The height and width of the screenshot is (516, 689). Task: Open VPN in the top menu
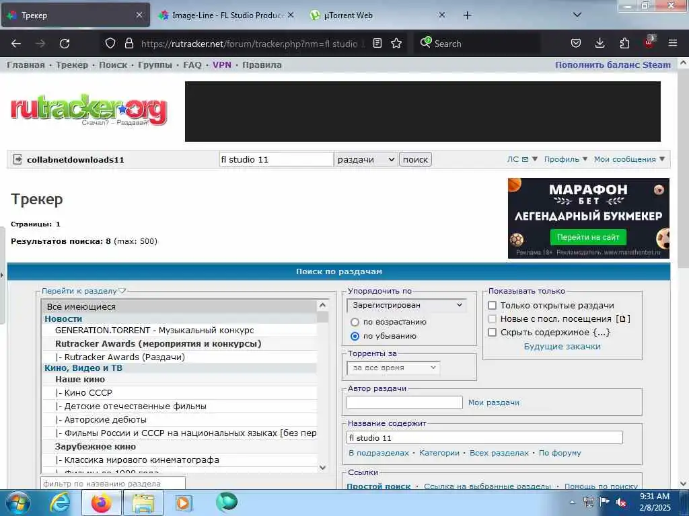(222, 65)
